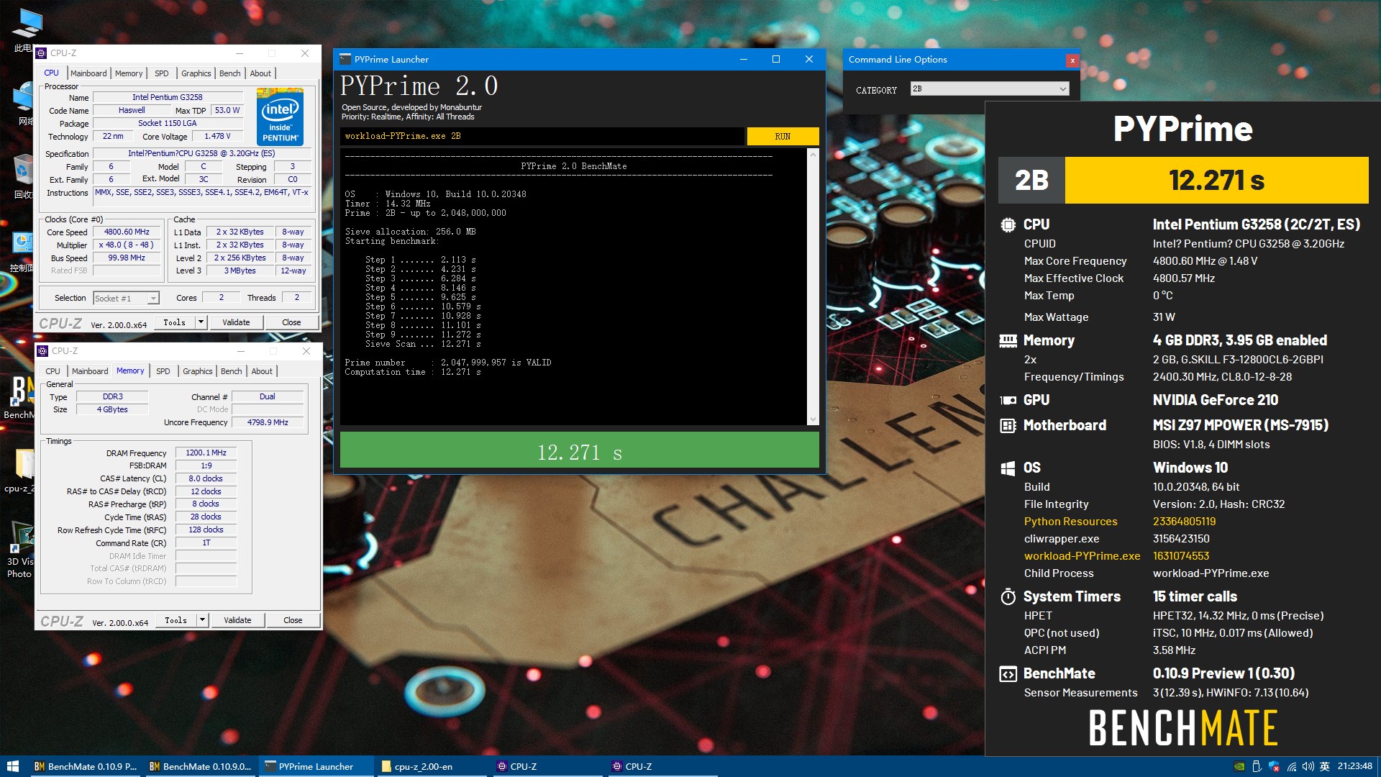Switch to BenchMate 0.10.9 P... taskbar button
Image resolution: width=1381 pixels, height=777 pixels.
point(86,766)
